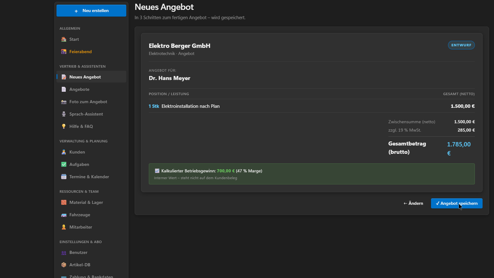Click the Elektrotechnik · Angebot subtitle
Viewport: 494px width, 278px height.
(171, 53)
